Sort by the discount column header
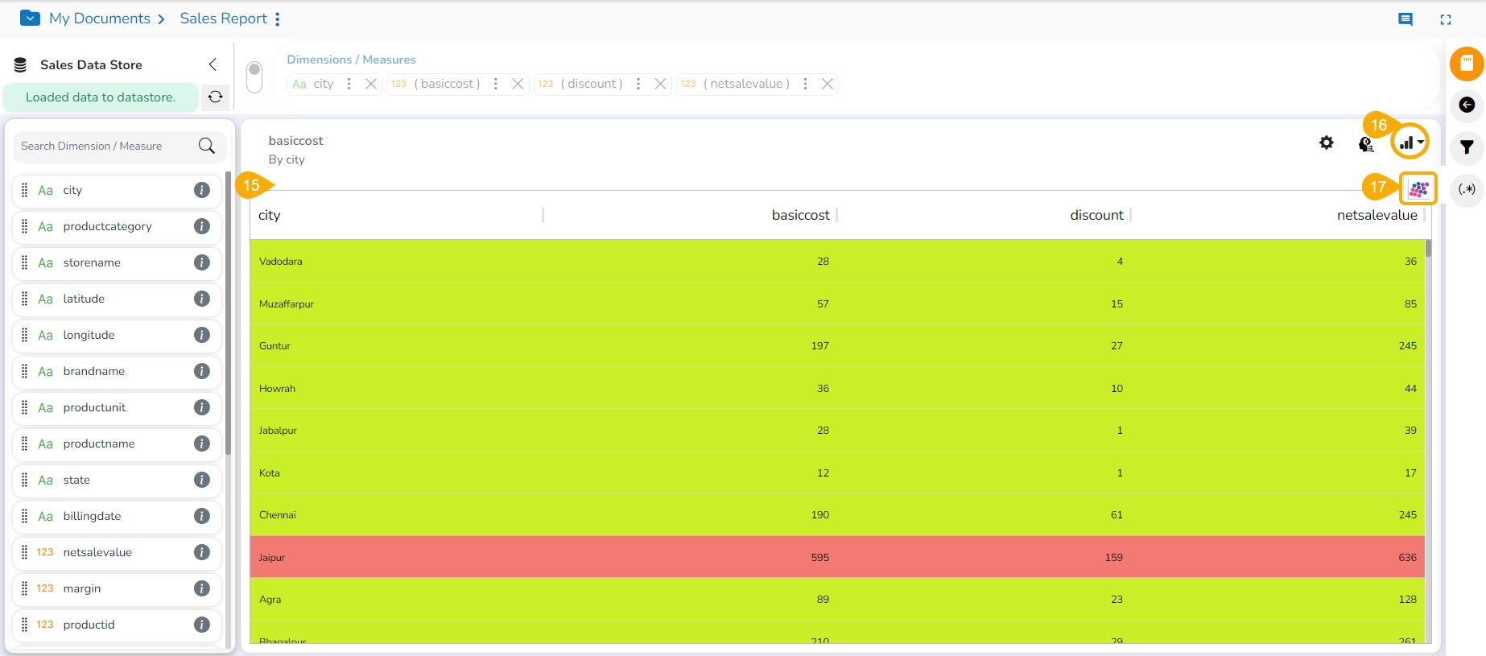The height and width of the screenshot is (656, 1486). 1096,215
